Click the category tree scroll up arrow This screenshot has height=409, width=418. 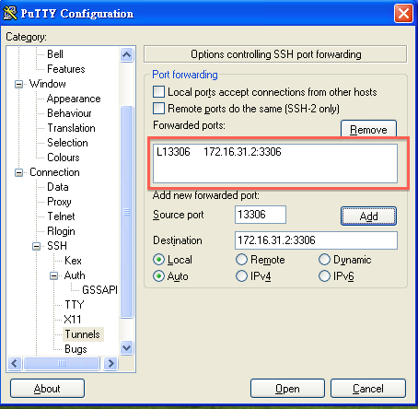pyautogui.click(x=126, y=55)
